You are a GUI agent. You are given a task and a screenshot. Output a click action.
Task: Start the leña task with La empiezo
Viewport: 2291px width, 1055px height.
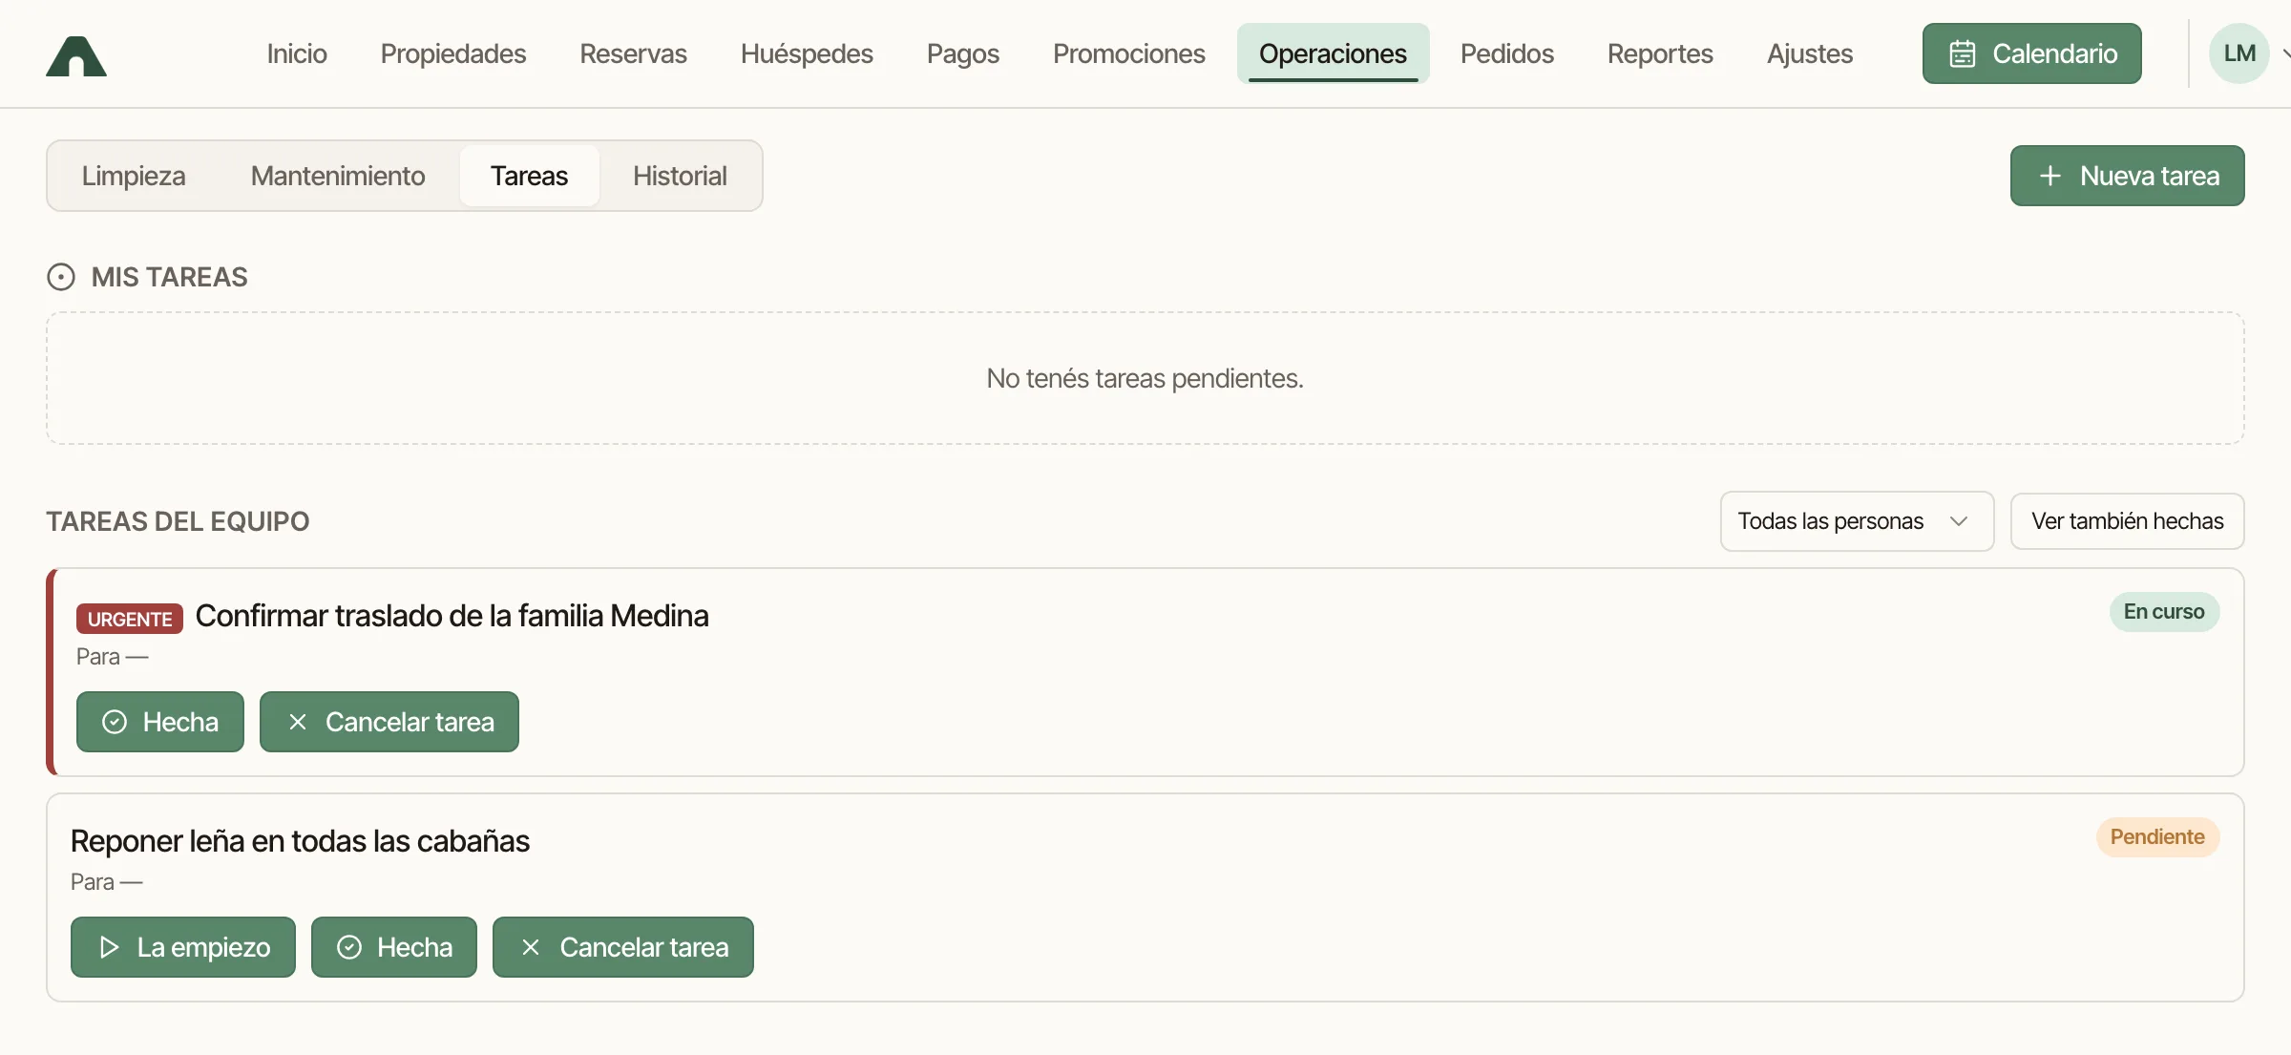tap(183, 947)
